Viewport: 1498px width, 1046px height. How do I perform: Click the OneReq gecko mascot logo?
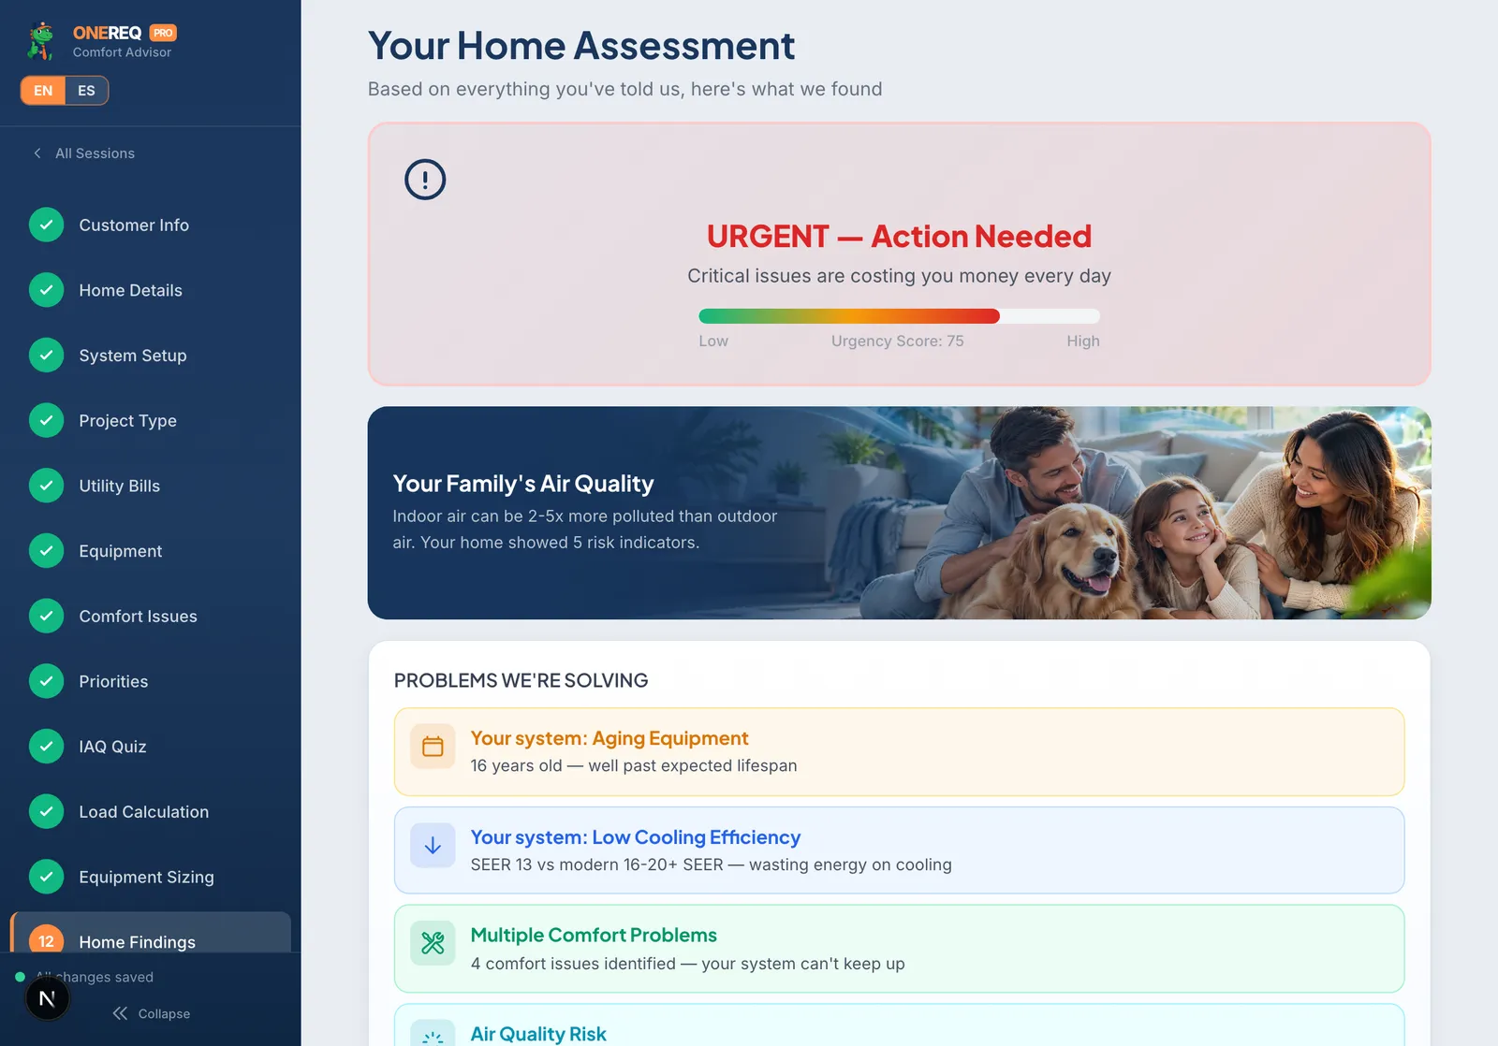tap(41, 41)
